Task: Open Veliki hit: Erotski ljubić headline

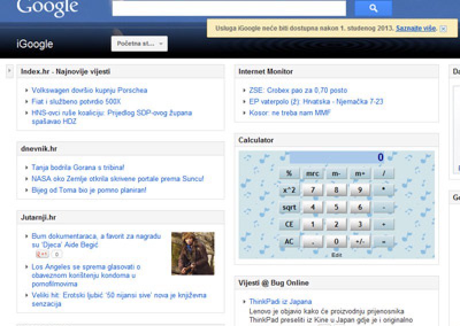Action: click(x=119, y=300)
